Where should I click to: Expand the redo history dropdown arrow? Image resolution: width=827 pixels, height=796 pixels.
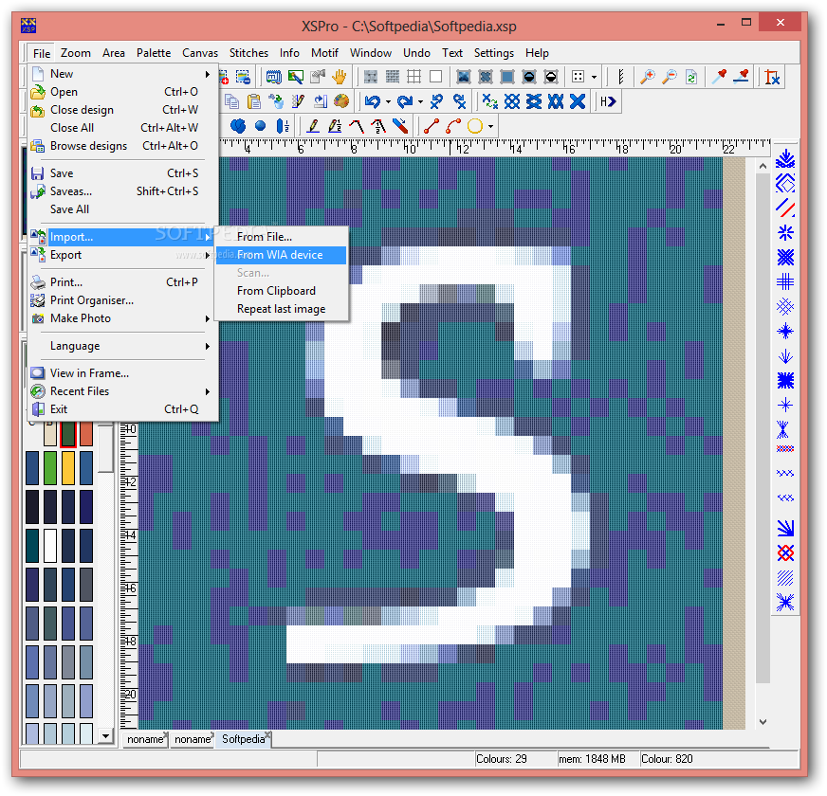(x=420, y=101)
